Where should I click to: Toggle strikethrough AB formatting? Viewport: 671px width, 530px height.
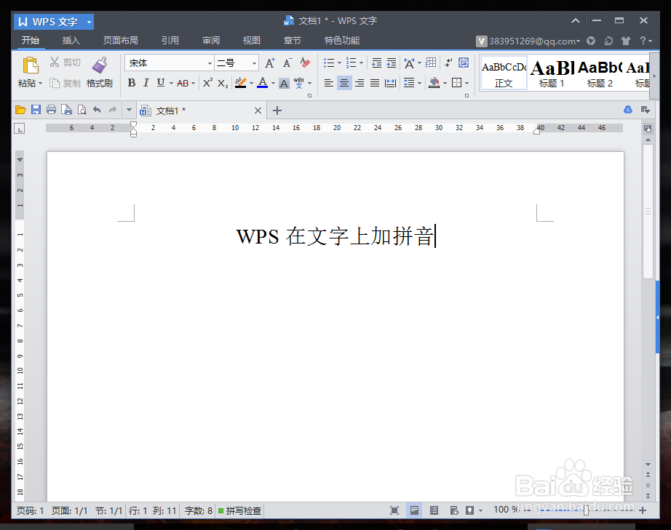183,84
